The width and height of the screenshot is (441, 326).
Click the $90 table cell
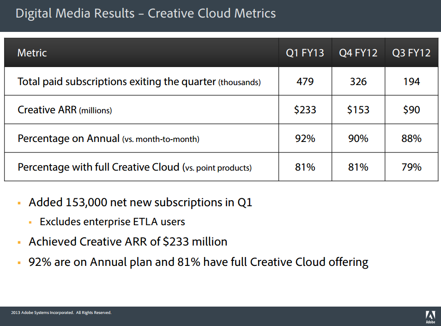(411, 110)
